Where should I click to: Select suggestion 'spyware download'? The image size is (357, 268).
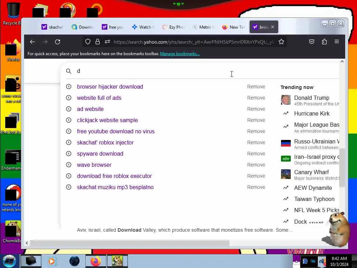click(100, 154)
